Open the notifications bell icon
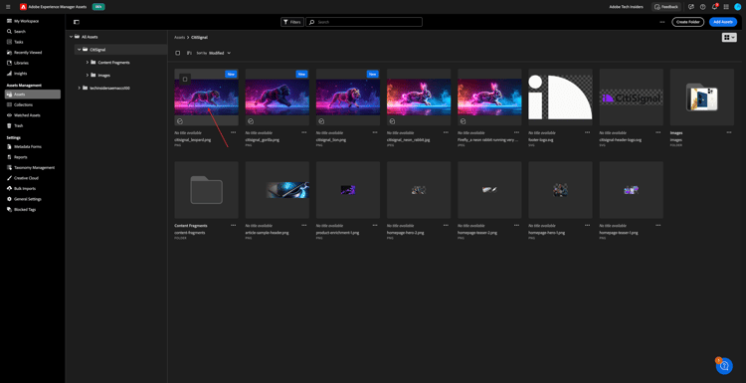Screen dimensions: 746x383 click(714, 7)
